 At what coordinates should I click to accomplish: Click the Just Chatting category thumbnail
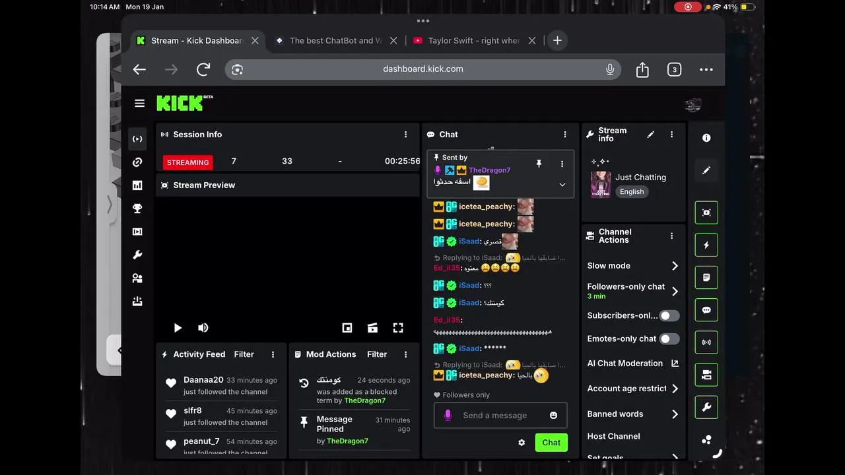click(601, 184)
